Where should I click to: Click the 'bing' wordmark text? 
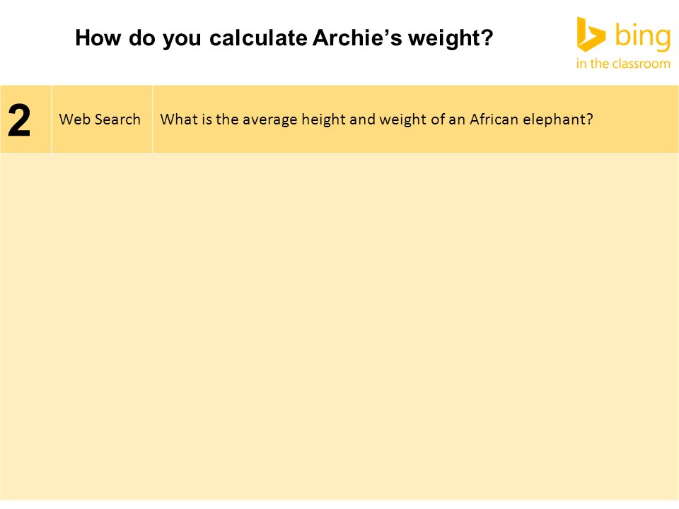tap(643, 37)
